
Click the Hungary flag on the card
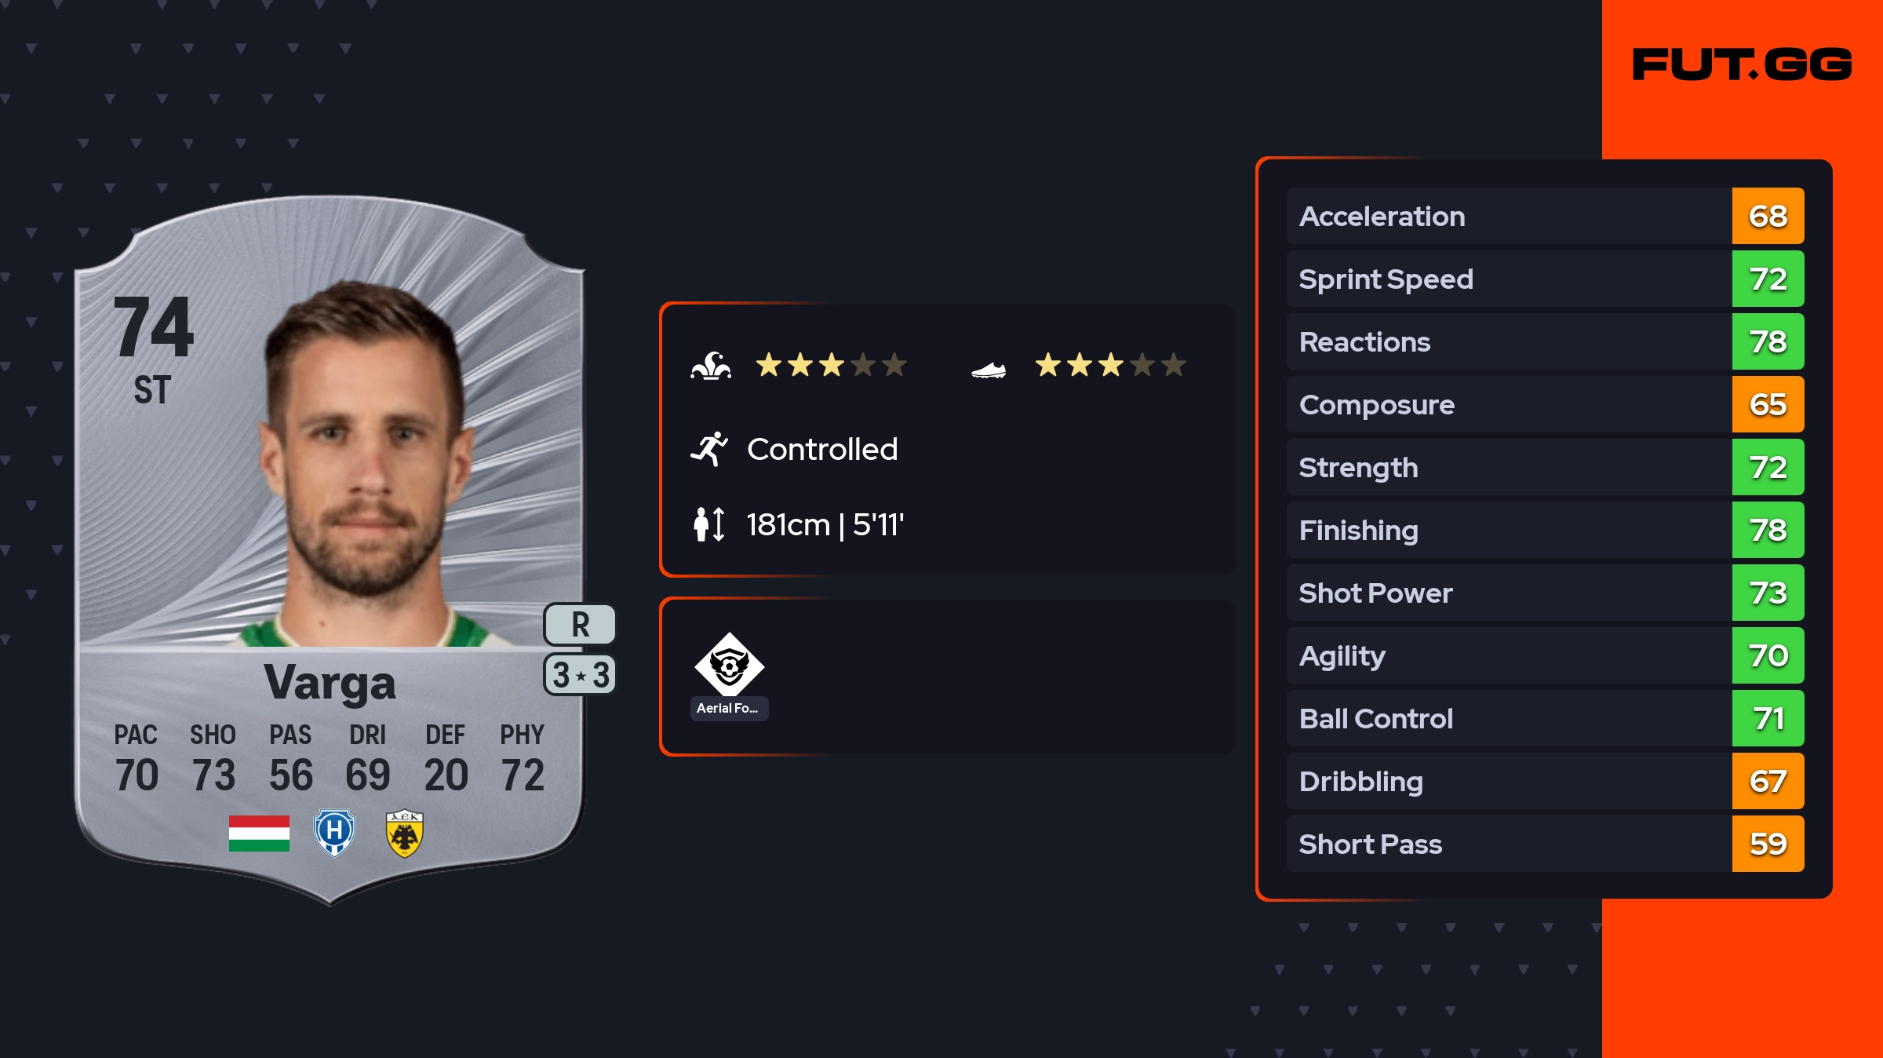[x=259, y=833]
